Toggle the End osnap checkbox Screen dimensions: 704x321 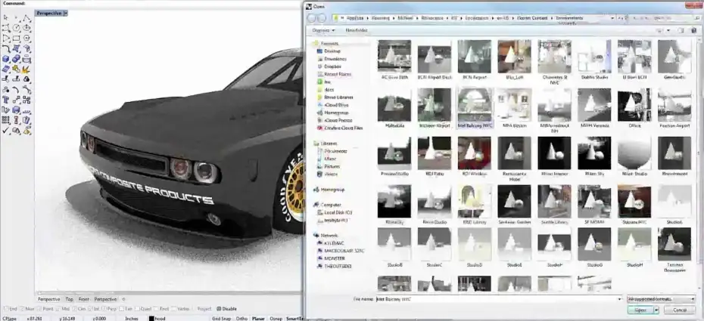[6, 309]
